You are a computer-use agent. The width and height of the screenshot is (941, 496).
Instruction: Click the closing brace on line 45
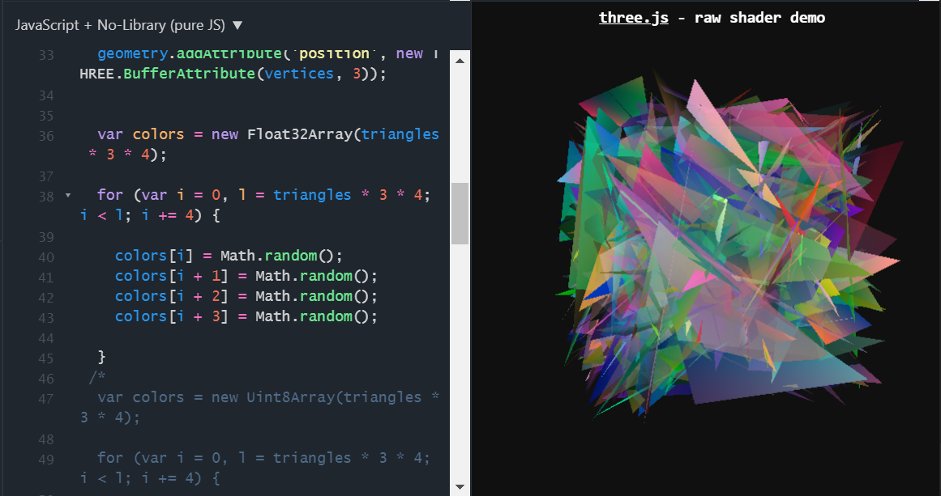(101, 356)
